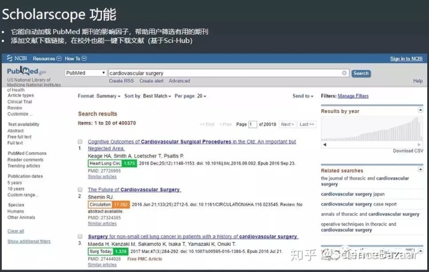Tick checkbox for Cognitive Outcomes article
The height and width of the screenshot is (272, 429).
coord(80,142)
